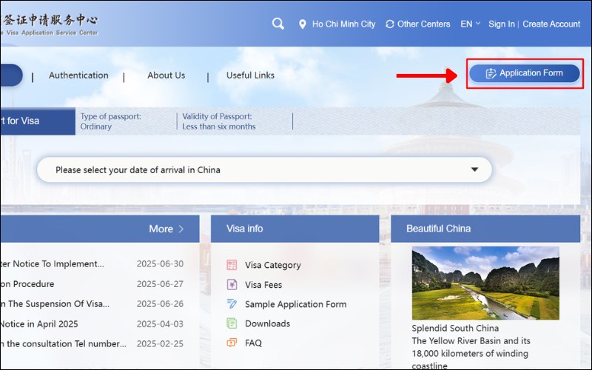The image size is (592, 370).
Task: Click the Sign In link
Action: tap(501, 24)
